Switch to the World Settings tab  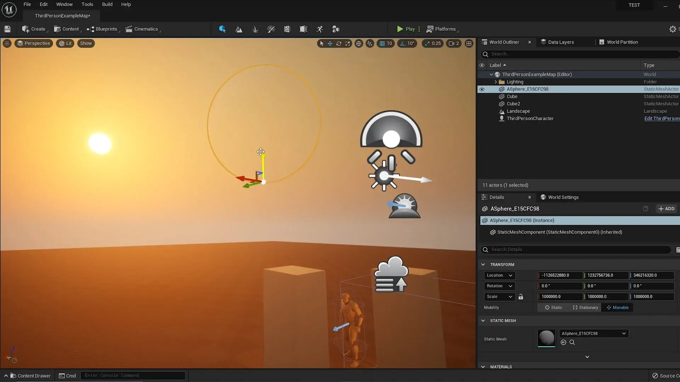pos(563,197)
